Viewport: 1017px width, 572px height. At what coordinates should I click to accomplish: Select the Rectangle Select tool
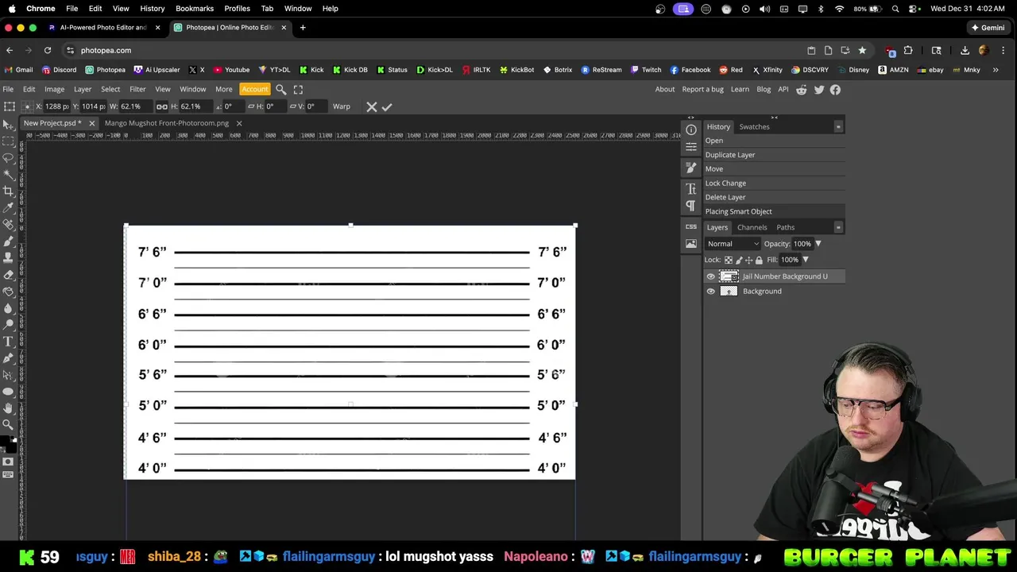8,141
